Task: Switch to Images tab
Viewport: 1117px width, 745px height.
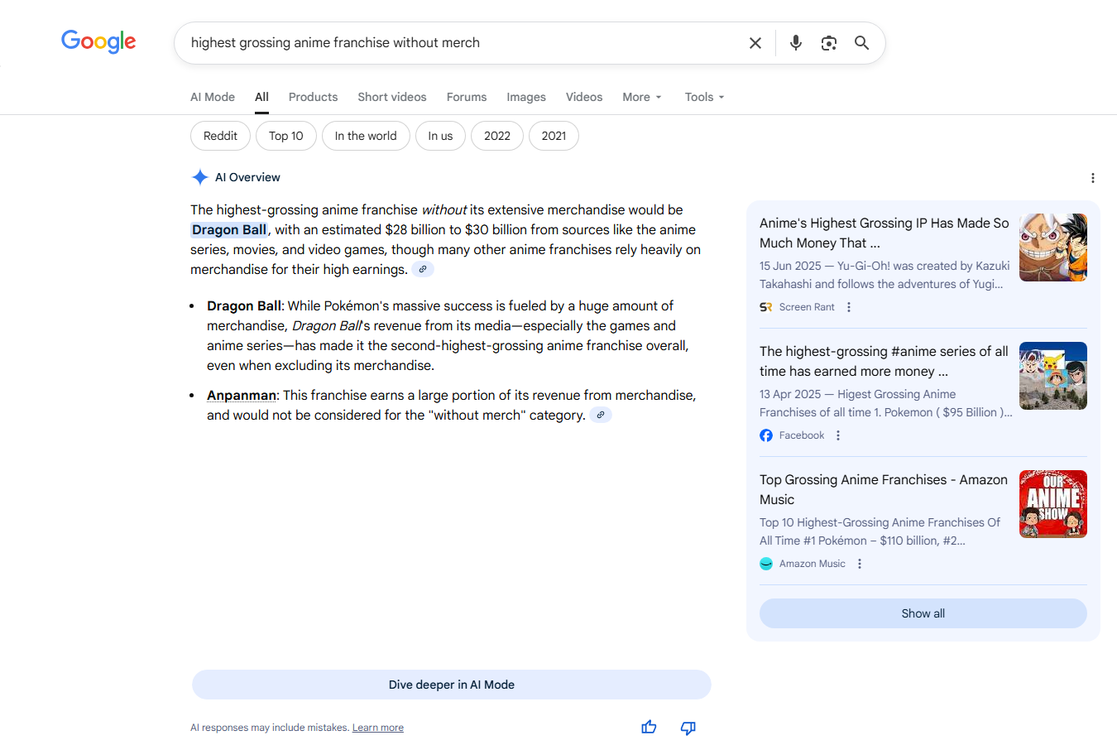Action: click(x=526, y=97)
